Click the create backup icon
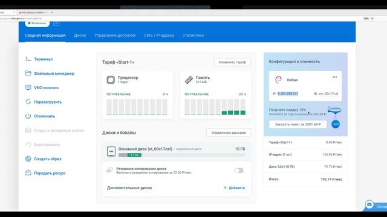Viewport: 387px width, 217px height. click(28, 130)
